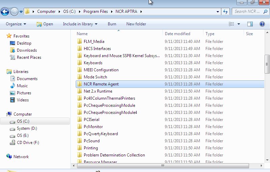Open Help with the question mark icon
This screenshot has height=172, width=270.
(262, 24)
